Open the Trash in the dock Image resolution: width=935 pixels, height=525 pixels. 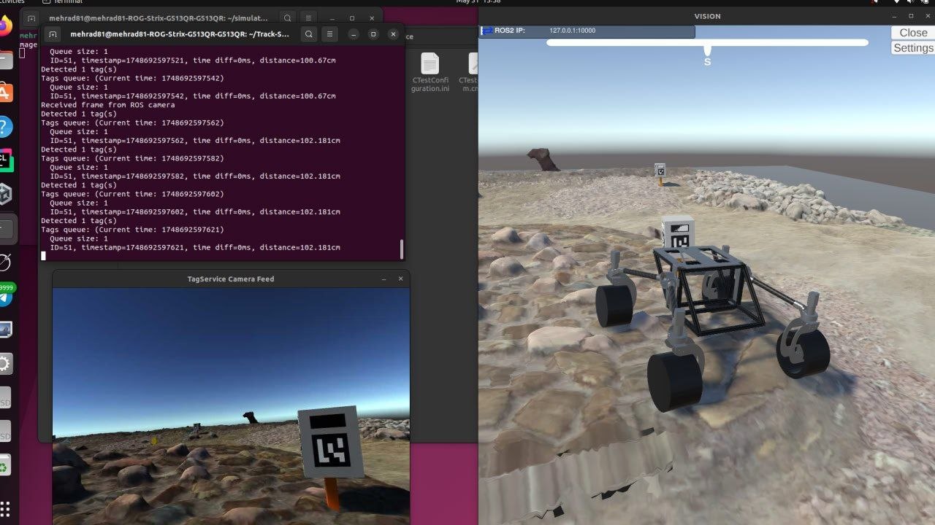point(4,464)
